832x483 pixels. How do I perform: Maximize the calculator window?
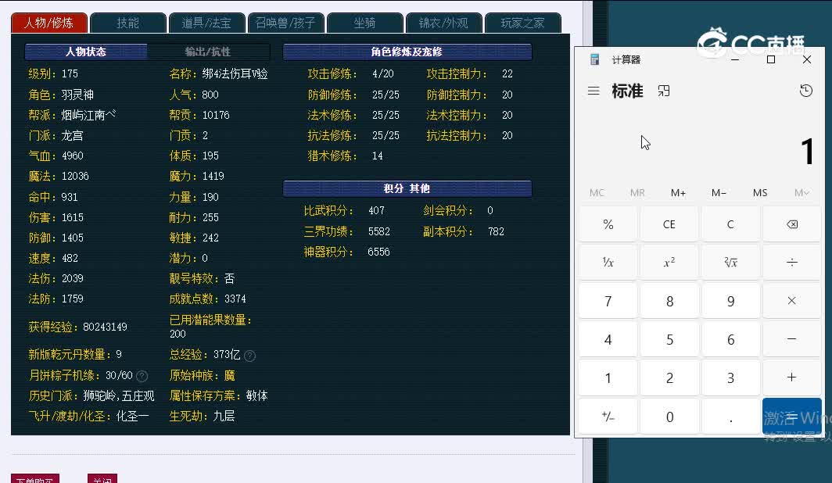click(771, 59)
